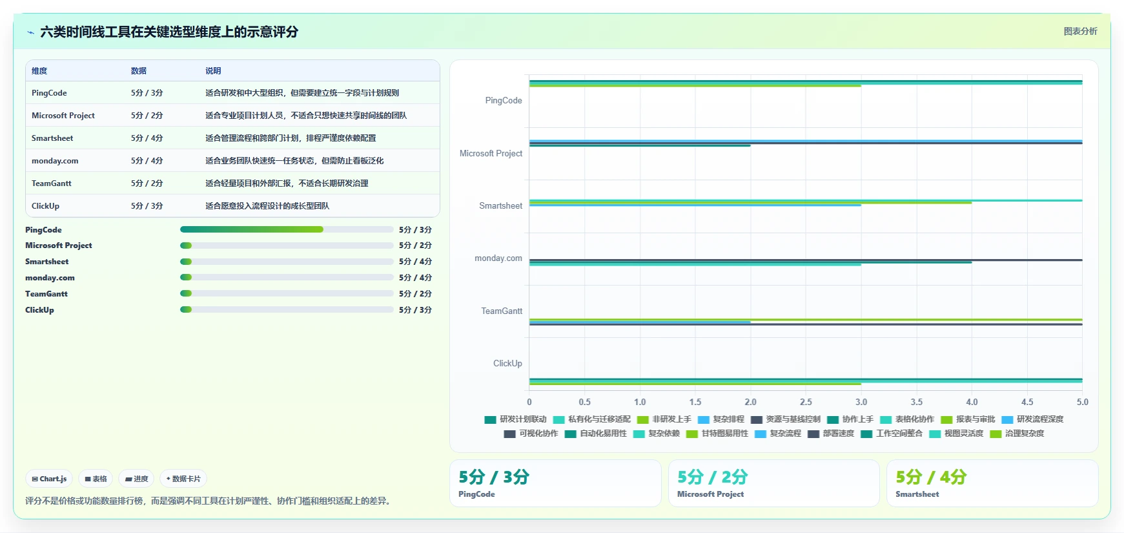Toggle the 资源与基线控制 legend series
Image resolution: width=1124 pixels, height=533 pixels.
tap(785, 419)
